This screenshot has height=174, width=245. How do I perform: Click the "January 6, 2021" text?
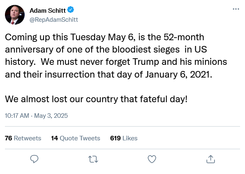(178, 74)
